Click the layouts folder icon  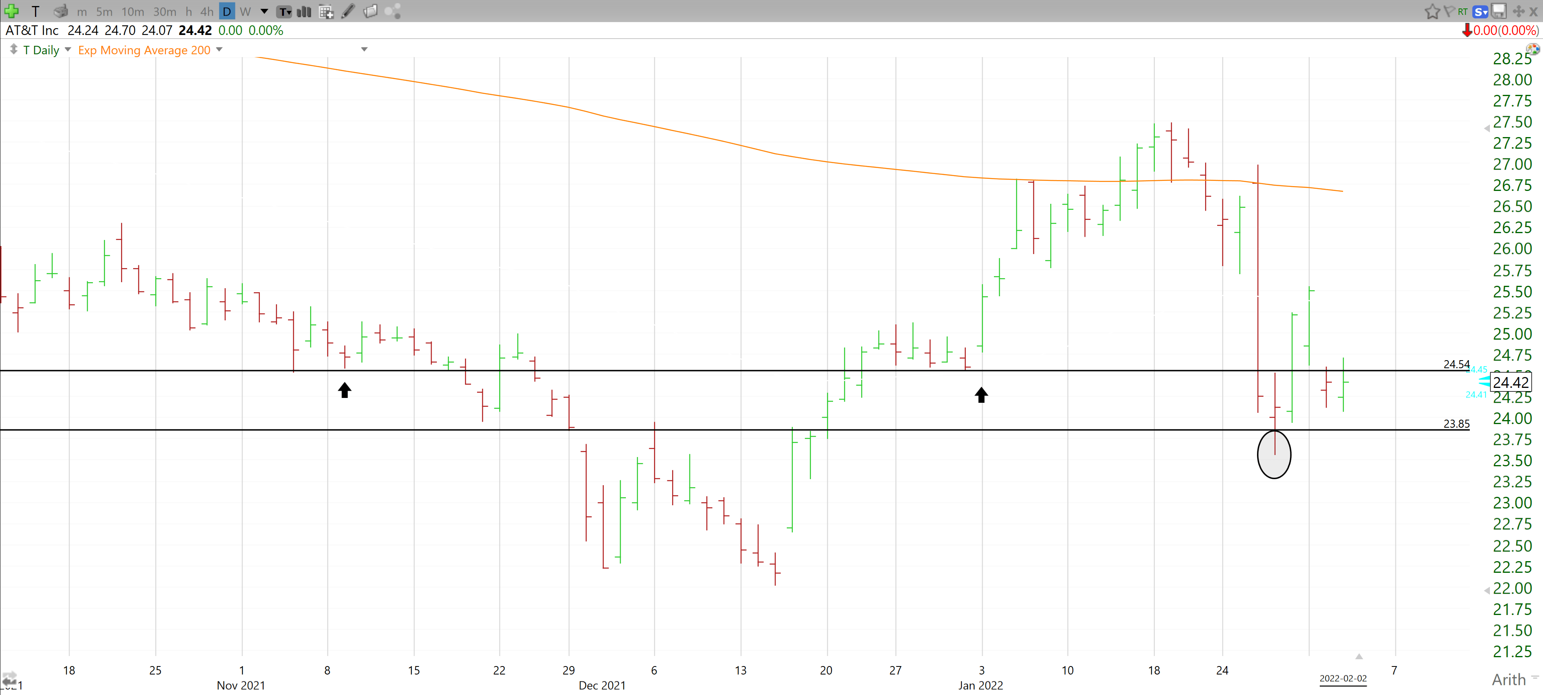(370, 11)
